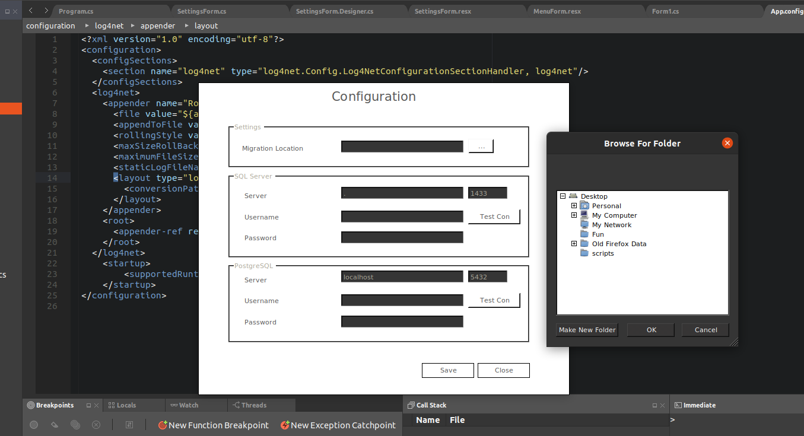Click the forward navigation arrow beside the tabs
This screenshot has width=804, height=436.
click(x=46, y=11)
